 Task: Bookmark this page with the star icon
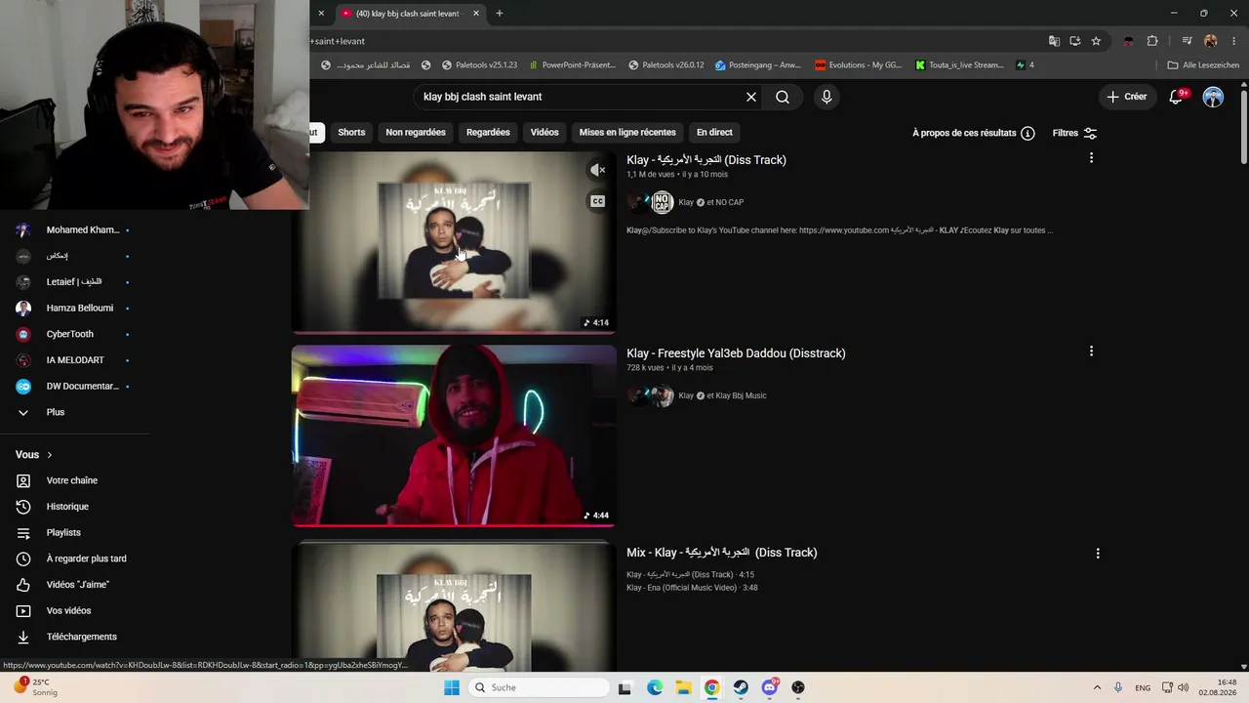[1096, 41]
